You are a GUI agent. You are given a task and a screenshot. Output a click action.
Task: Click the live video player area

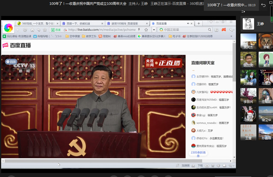(93, 106)
